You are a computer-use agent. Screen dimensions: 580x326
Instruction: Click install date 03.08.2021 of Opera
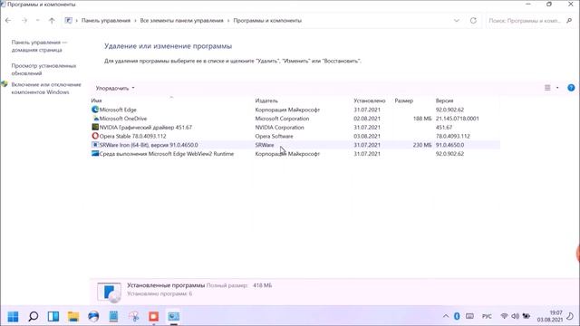click(x=367, y=136)
